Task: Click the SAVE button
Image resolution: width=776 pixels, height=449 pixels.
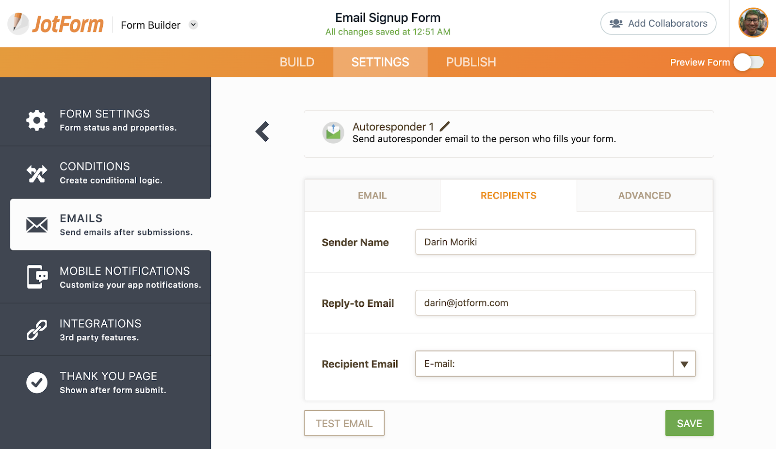Action: [x=689, y=423]
